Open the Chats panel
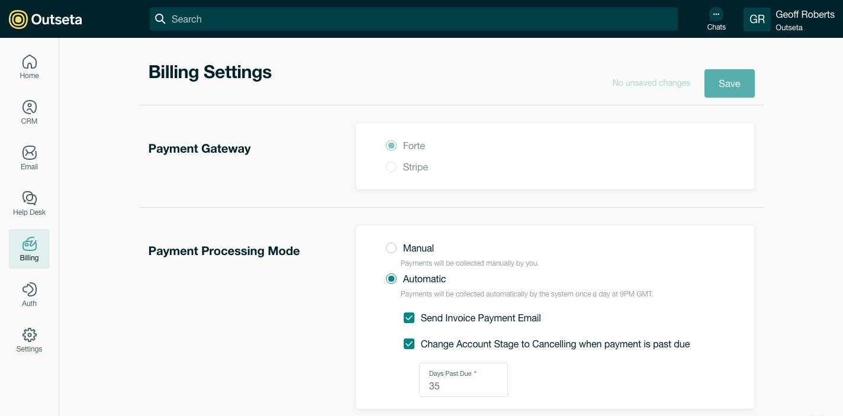Screen dimensions: 843x416 (716, 19)
